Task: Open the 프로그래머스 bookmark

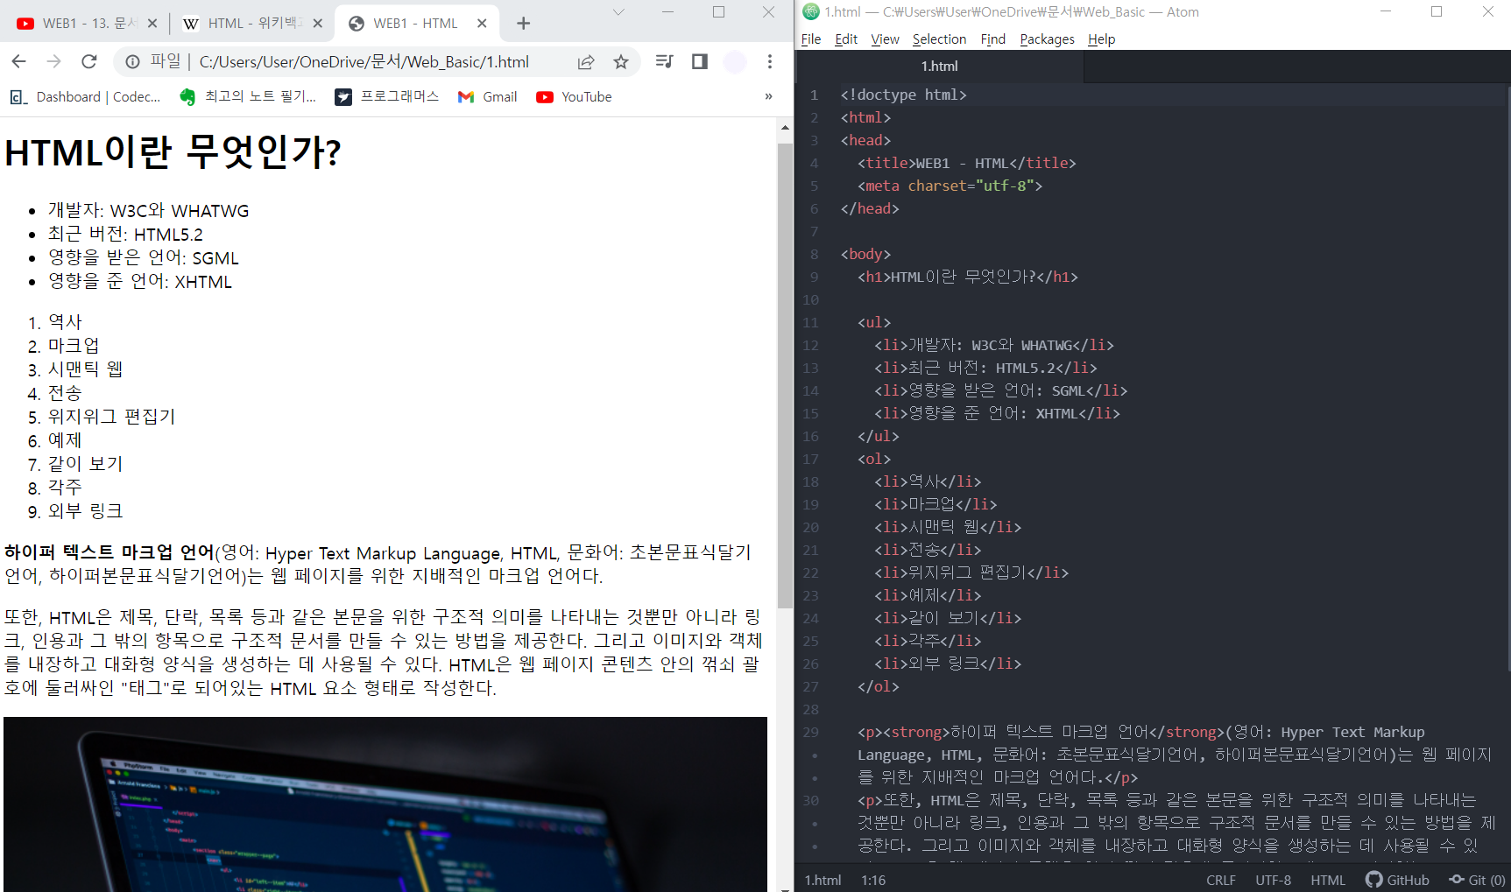Action: 387,96
